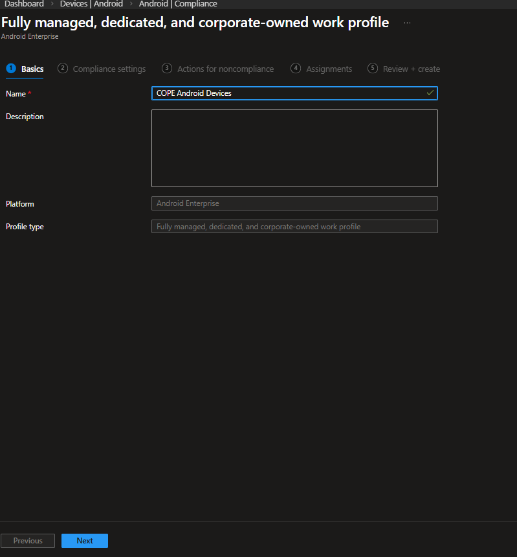Image resolution: width=517 pixels, height=557 pixels.
Task: Open the ellipsis menu beside page title
Action: coord(407,23)
